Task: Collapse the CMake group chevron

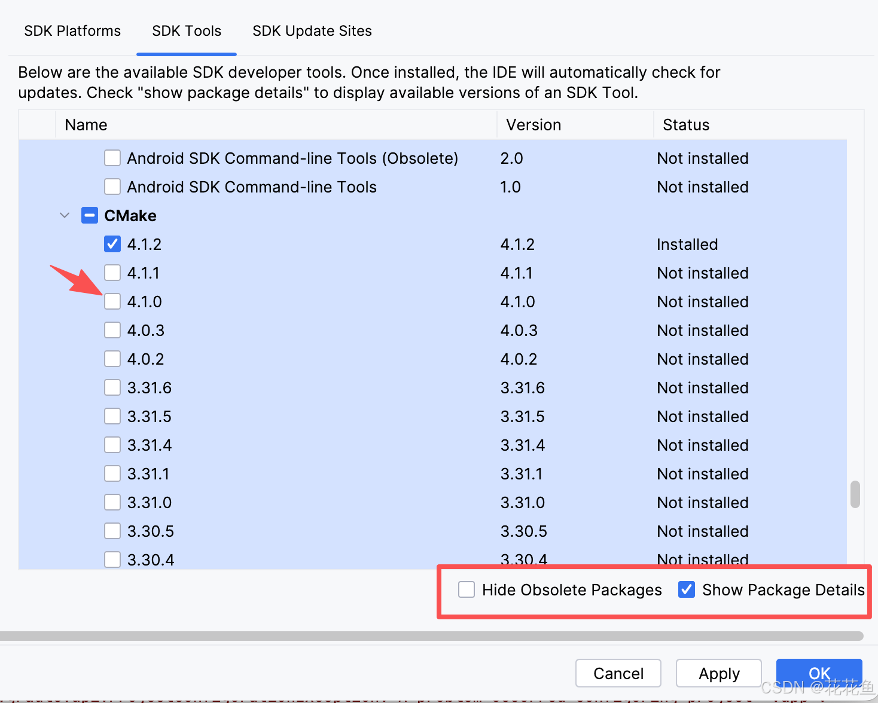Action: 65,215
